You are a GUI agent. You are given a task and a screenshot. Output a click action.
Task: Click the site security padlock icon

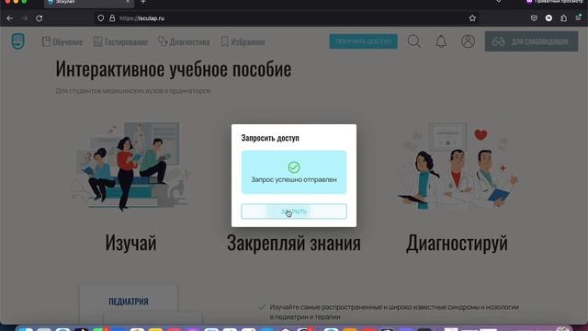(x=112, y=18)
